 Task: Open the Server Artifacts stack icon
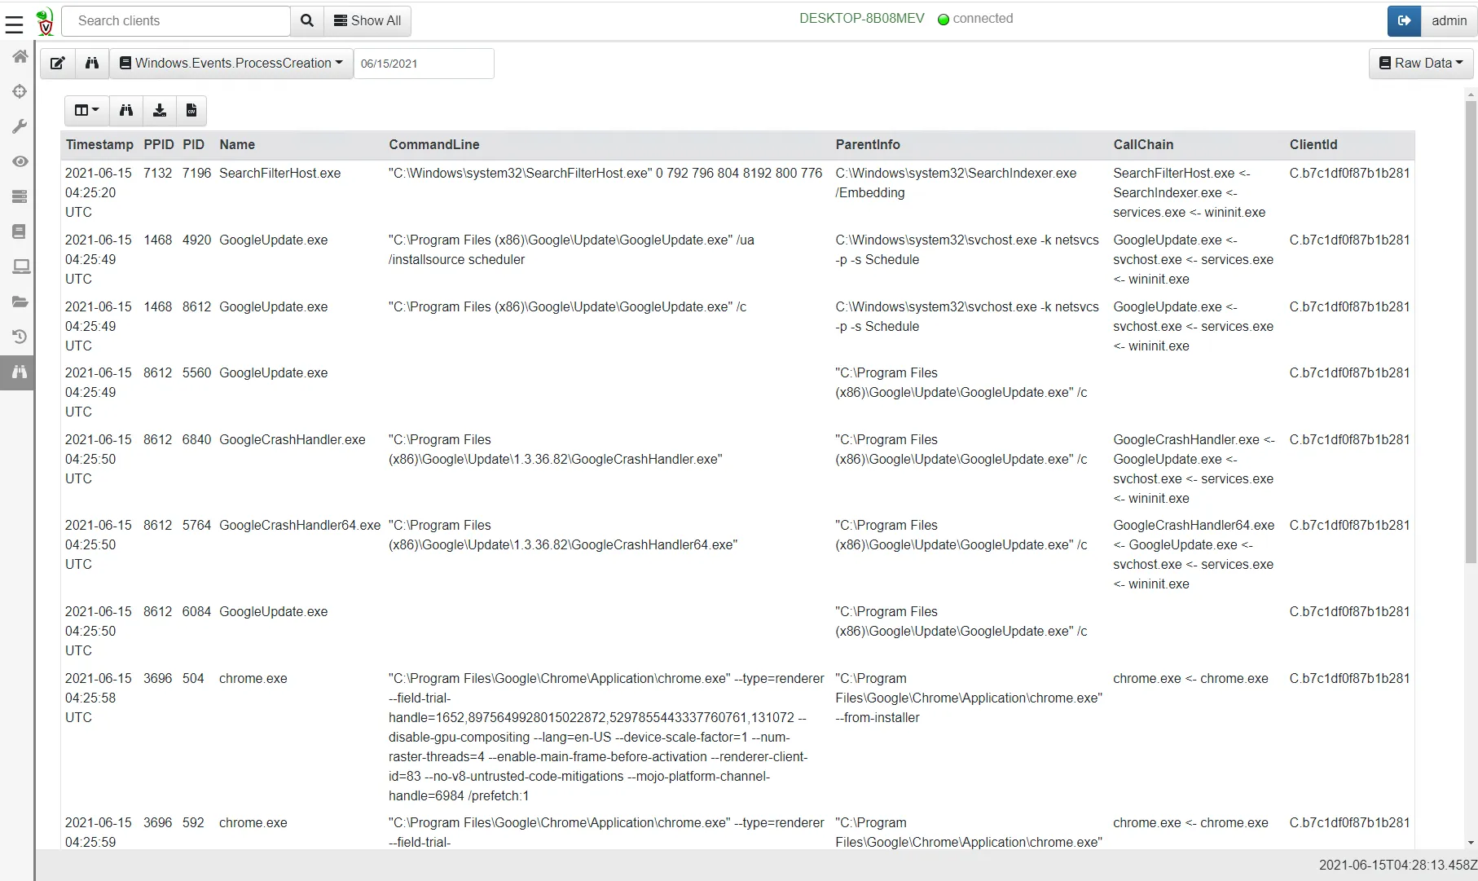[x=20, y=196]
